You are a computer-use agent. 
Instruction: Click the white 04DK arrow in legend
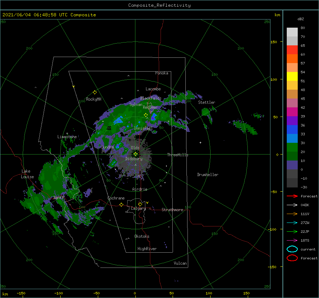(x=292, y=205)
